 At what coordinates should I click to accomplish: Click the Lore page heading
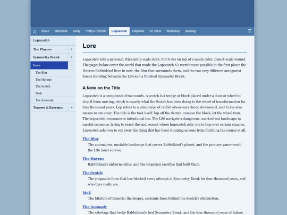(89, 46)
